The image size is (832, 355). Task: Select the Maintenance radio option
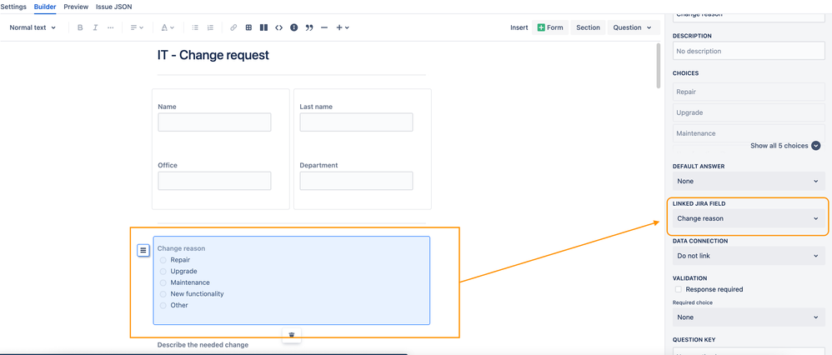pyautogui.click(x=163, y=282)
